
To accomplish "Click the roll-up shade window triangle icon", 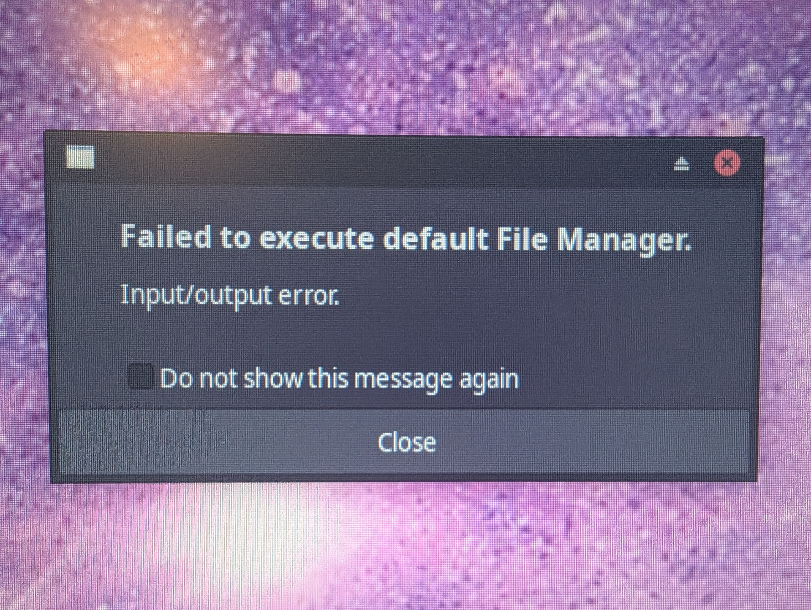I will [681, 163].
